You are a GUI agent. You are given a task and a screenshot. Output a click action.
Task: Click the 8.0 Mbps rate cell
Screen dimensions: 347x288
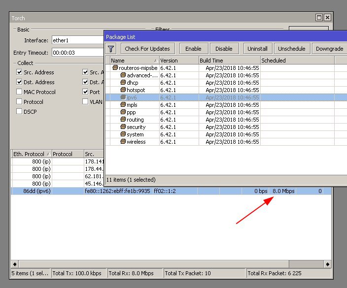tap(283, 191)
